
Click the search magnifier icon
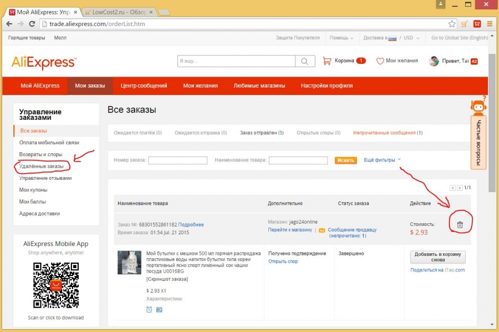click(x=304, y=61)
